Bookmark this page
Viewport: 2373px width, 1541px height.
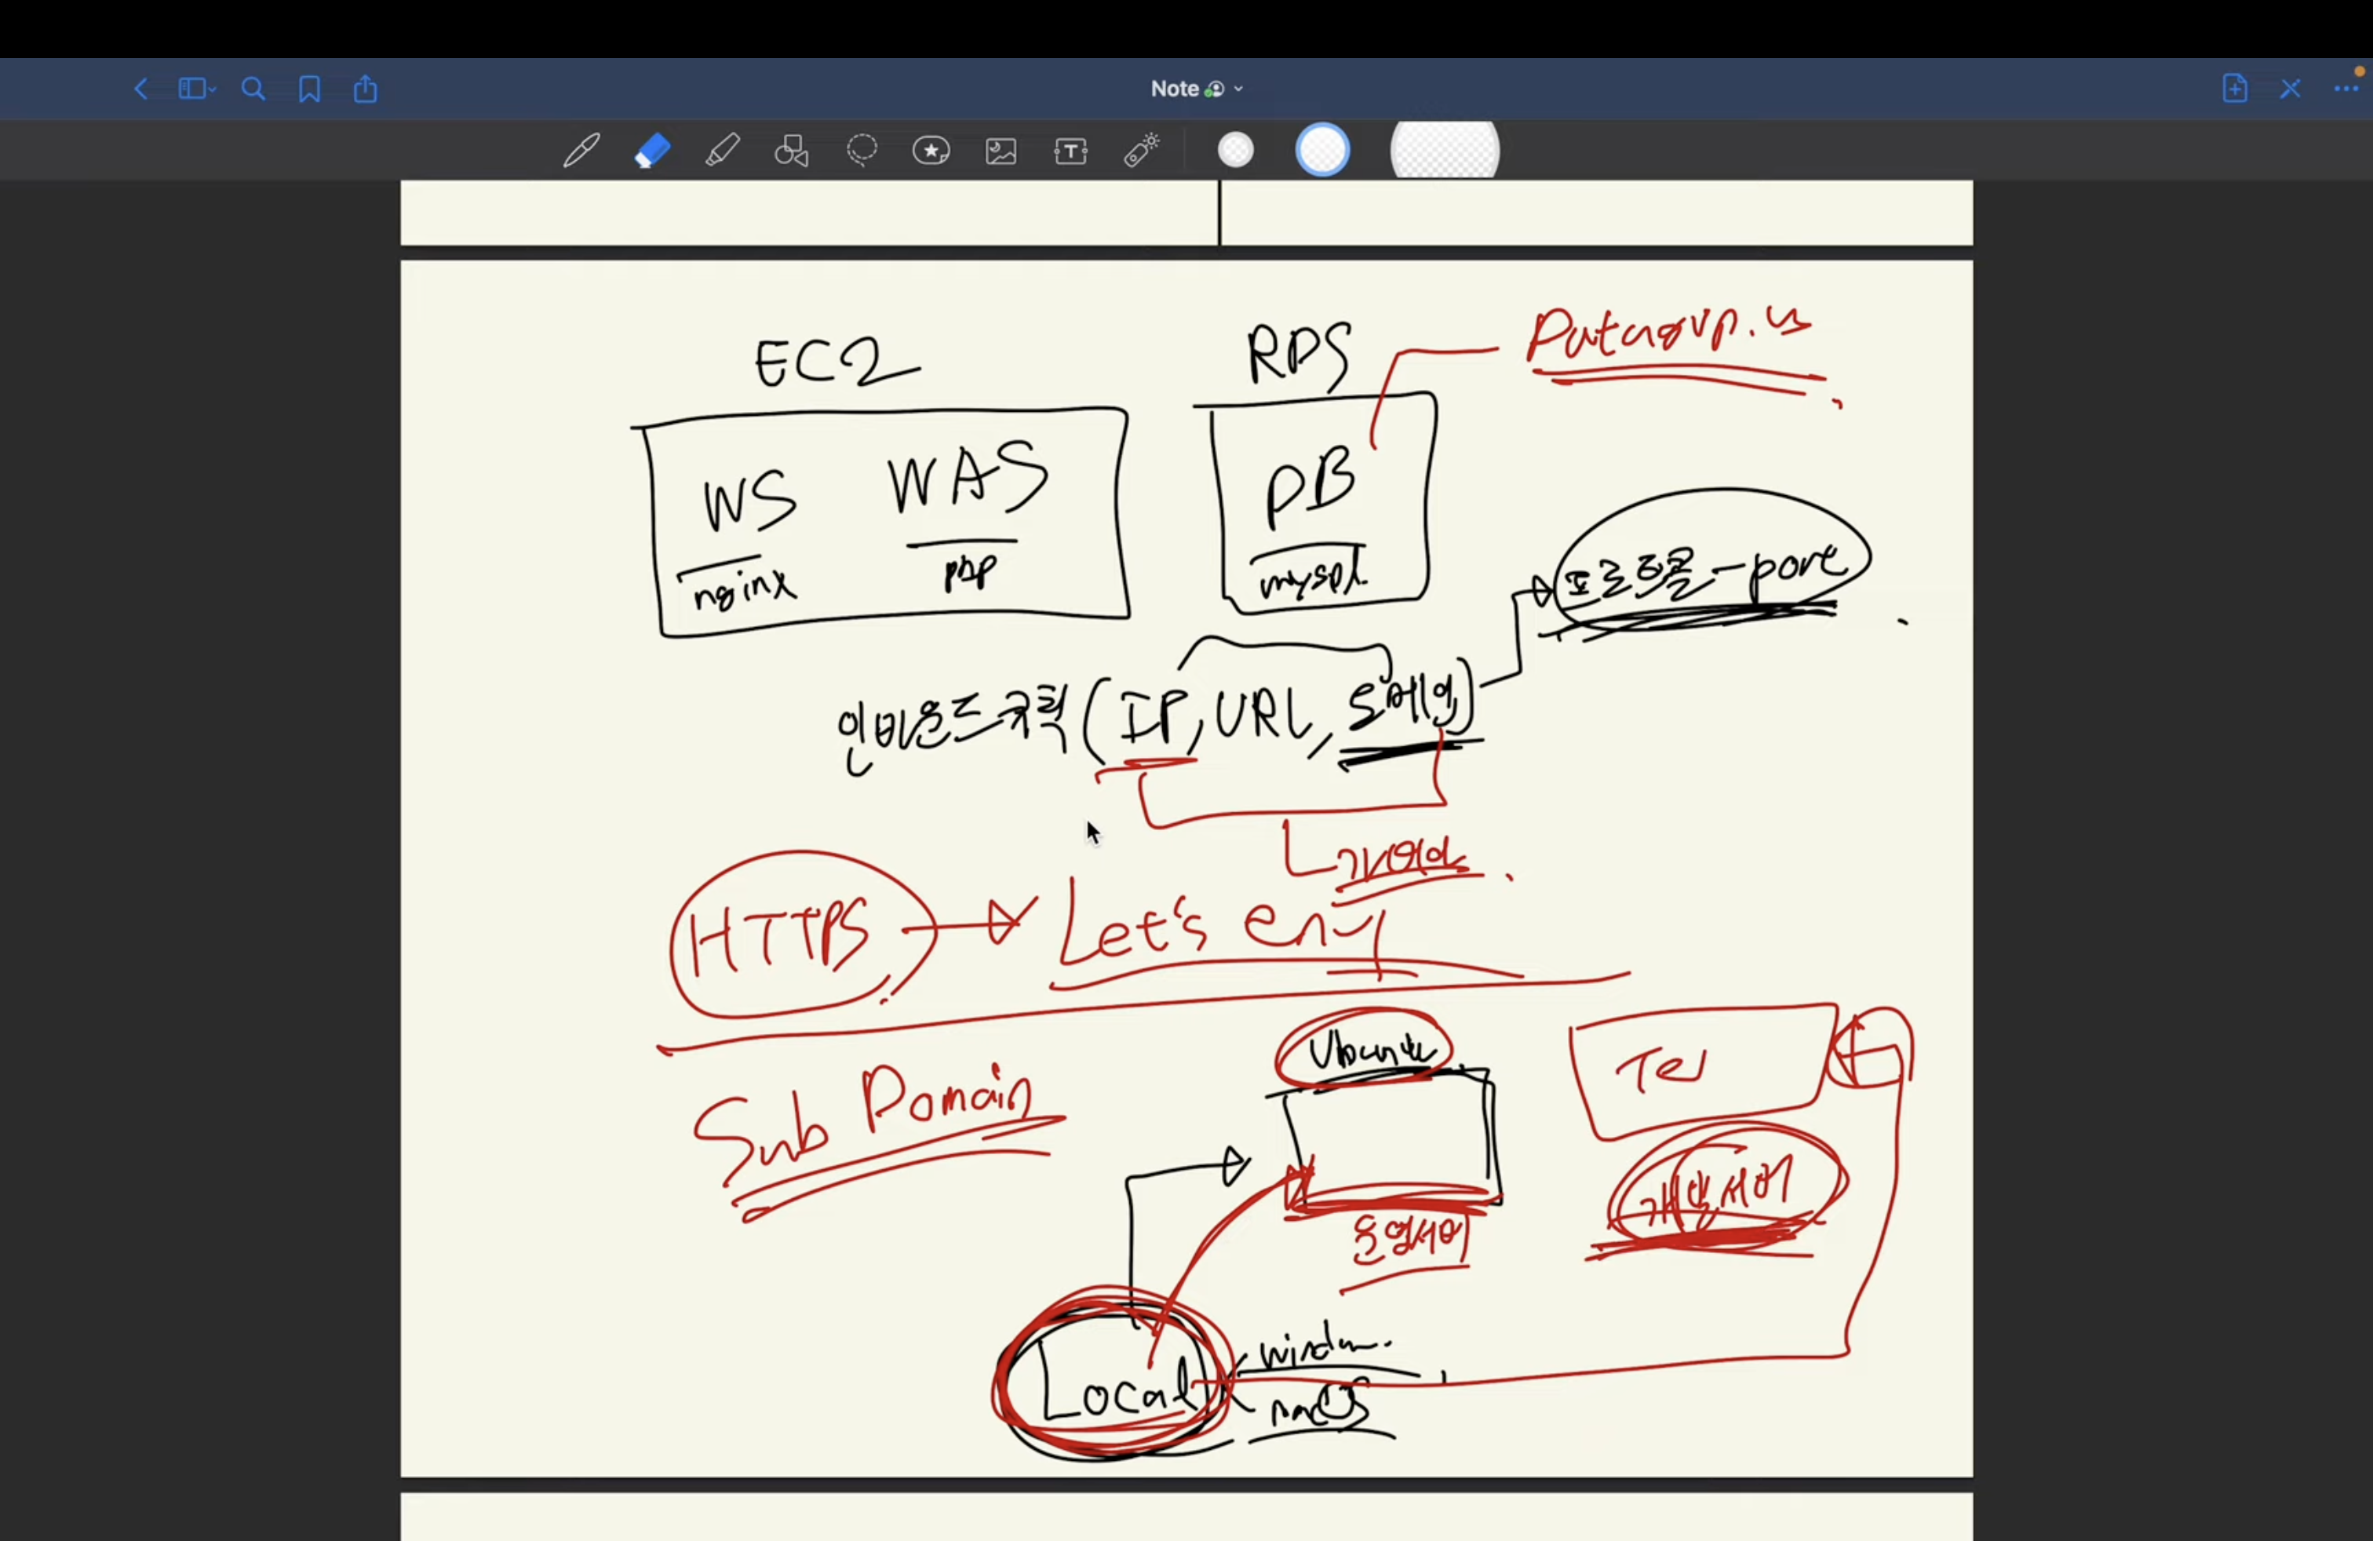pyautogui.click(x=309, y=89)
